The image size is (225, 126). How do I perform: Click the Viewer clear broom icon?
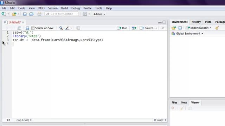[x=182, y=108]
